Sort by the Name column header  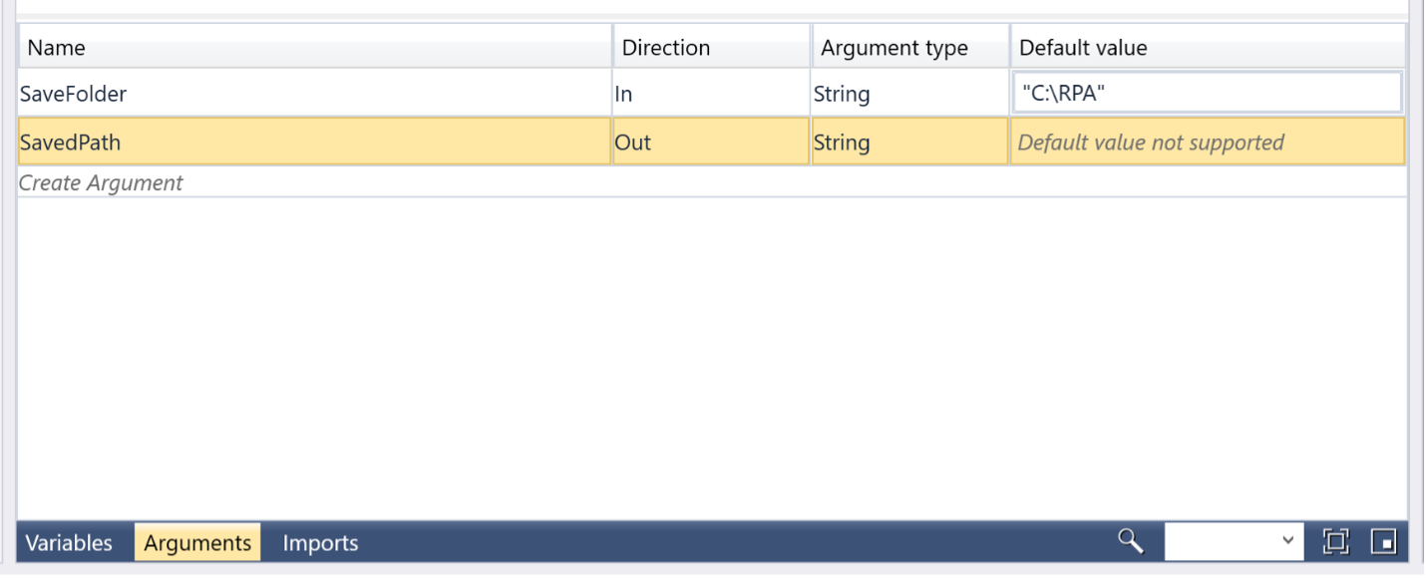[x=313, y=47]
